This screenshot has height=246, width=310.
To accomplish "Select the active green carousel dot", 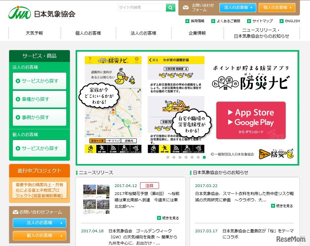I will click(204, 157).
